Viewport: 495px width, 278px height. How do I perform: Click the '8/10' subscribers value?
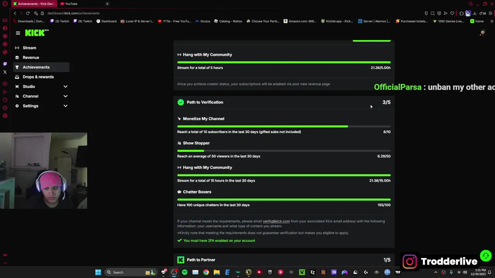click(387, 132)
